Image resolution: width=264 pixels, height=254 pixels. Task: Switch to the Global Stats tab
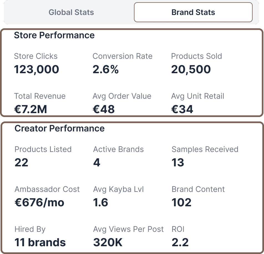click(71, 12)
